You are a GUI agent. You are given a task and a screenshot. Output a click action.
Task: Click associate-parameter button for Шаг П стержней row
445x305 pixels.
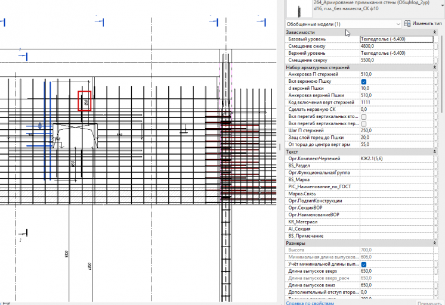pyautogui.click(x=435, y=130)
